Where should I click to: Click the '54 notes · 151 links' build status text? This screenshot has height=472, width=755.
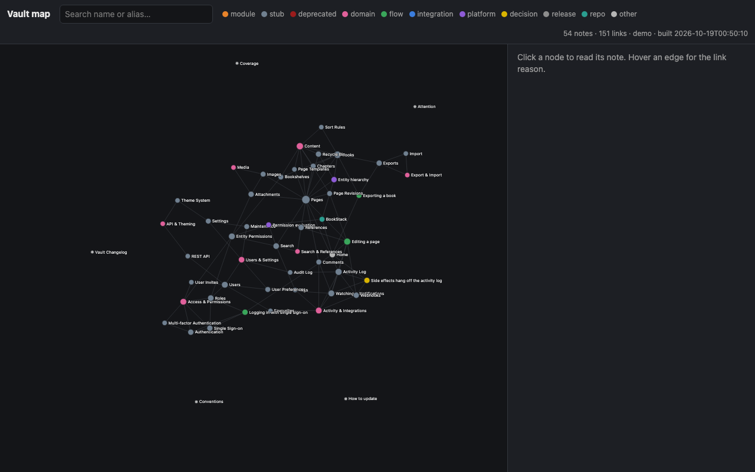click(x=655, y=34)
